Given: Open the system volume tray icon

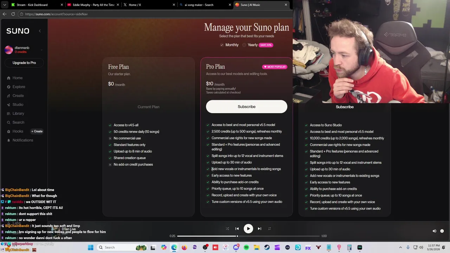Looking at the screenshot, I should pyautogui.click(x=422, y=247).
